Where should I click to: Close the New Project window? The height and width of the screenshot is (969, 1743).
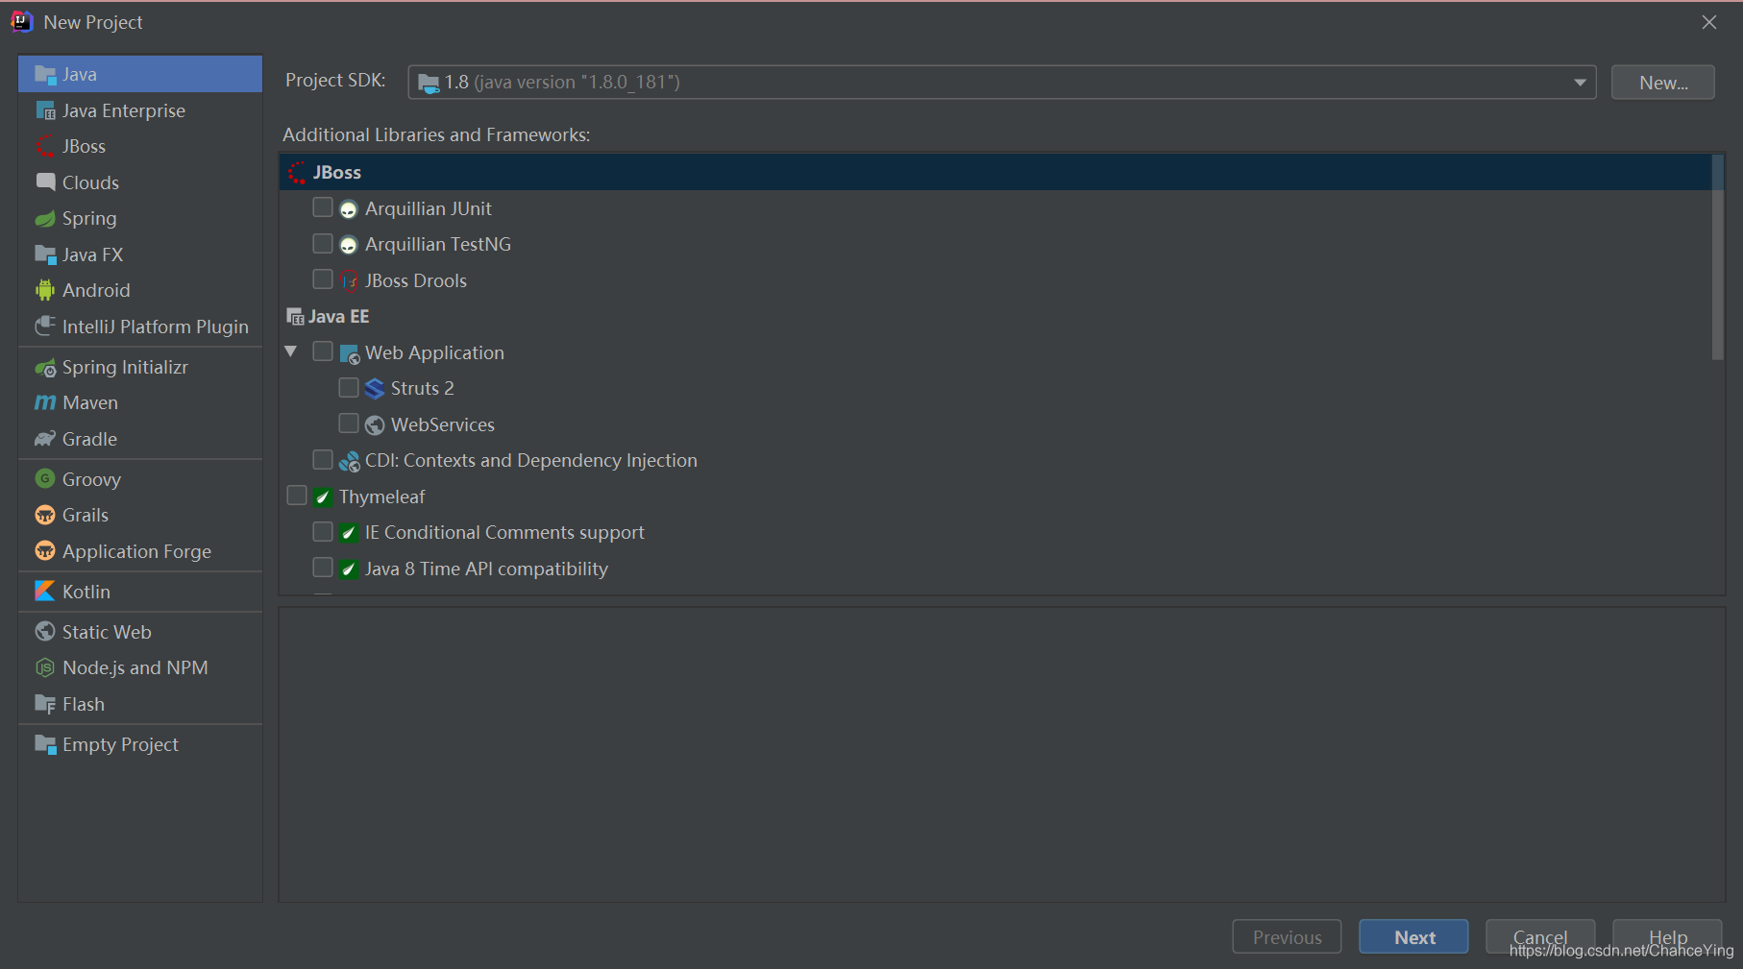[1709, 22]
